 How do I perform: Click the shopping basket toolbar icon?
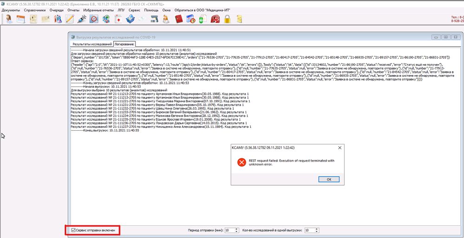click(130, 19)
